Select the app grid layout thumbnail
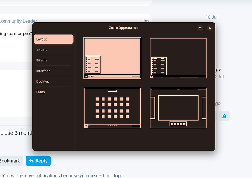Viewport: 252px width, 178px height. 112,108
